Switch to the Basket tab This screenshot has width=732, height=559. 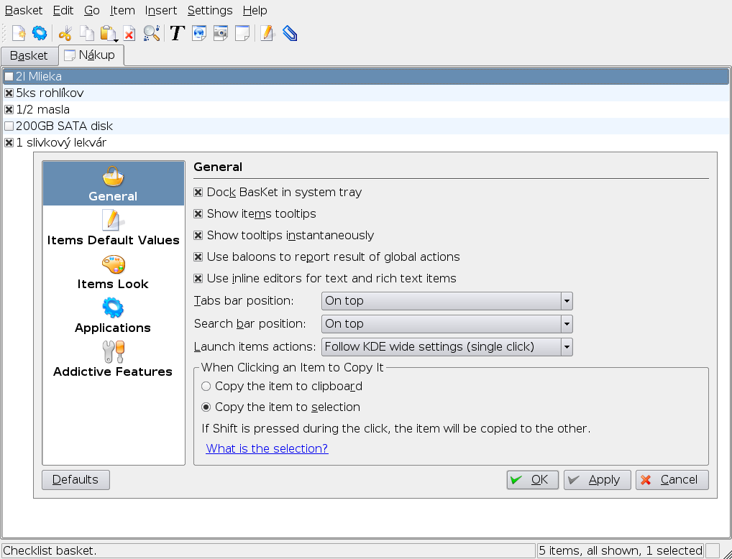29,55
